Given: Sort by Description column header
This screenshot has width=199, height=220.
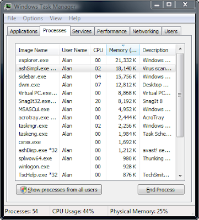Looking at the screenshot, I should point(158,50).
